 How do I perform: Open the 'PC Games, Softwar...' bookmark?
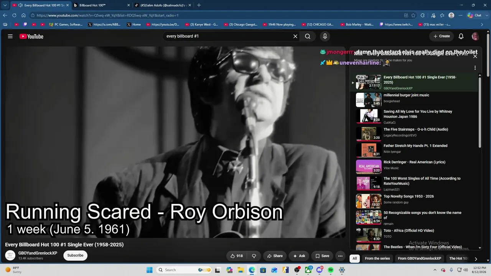66,25
